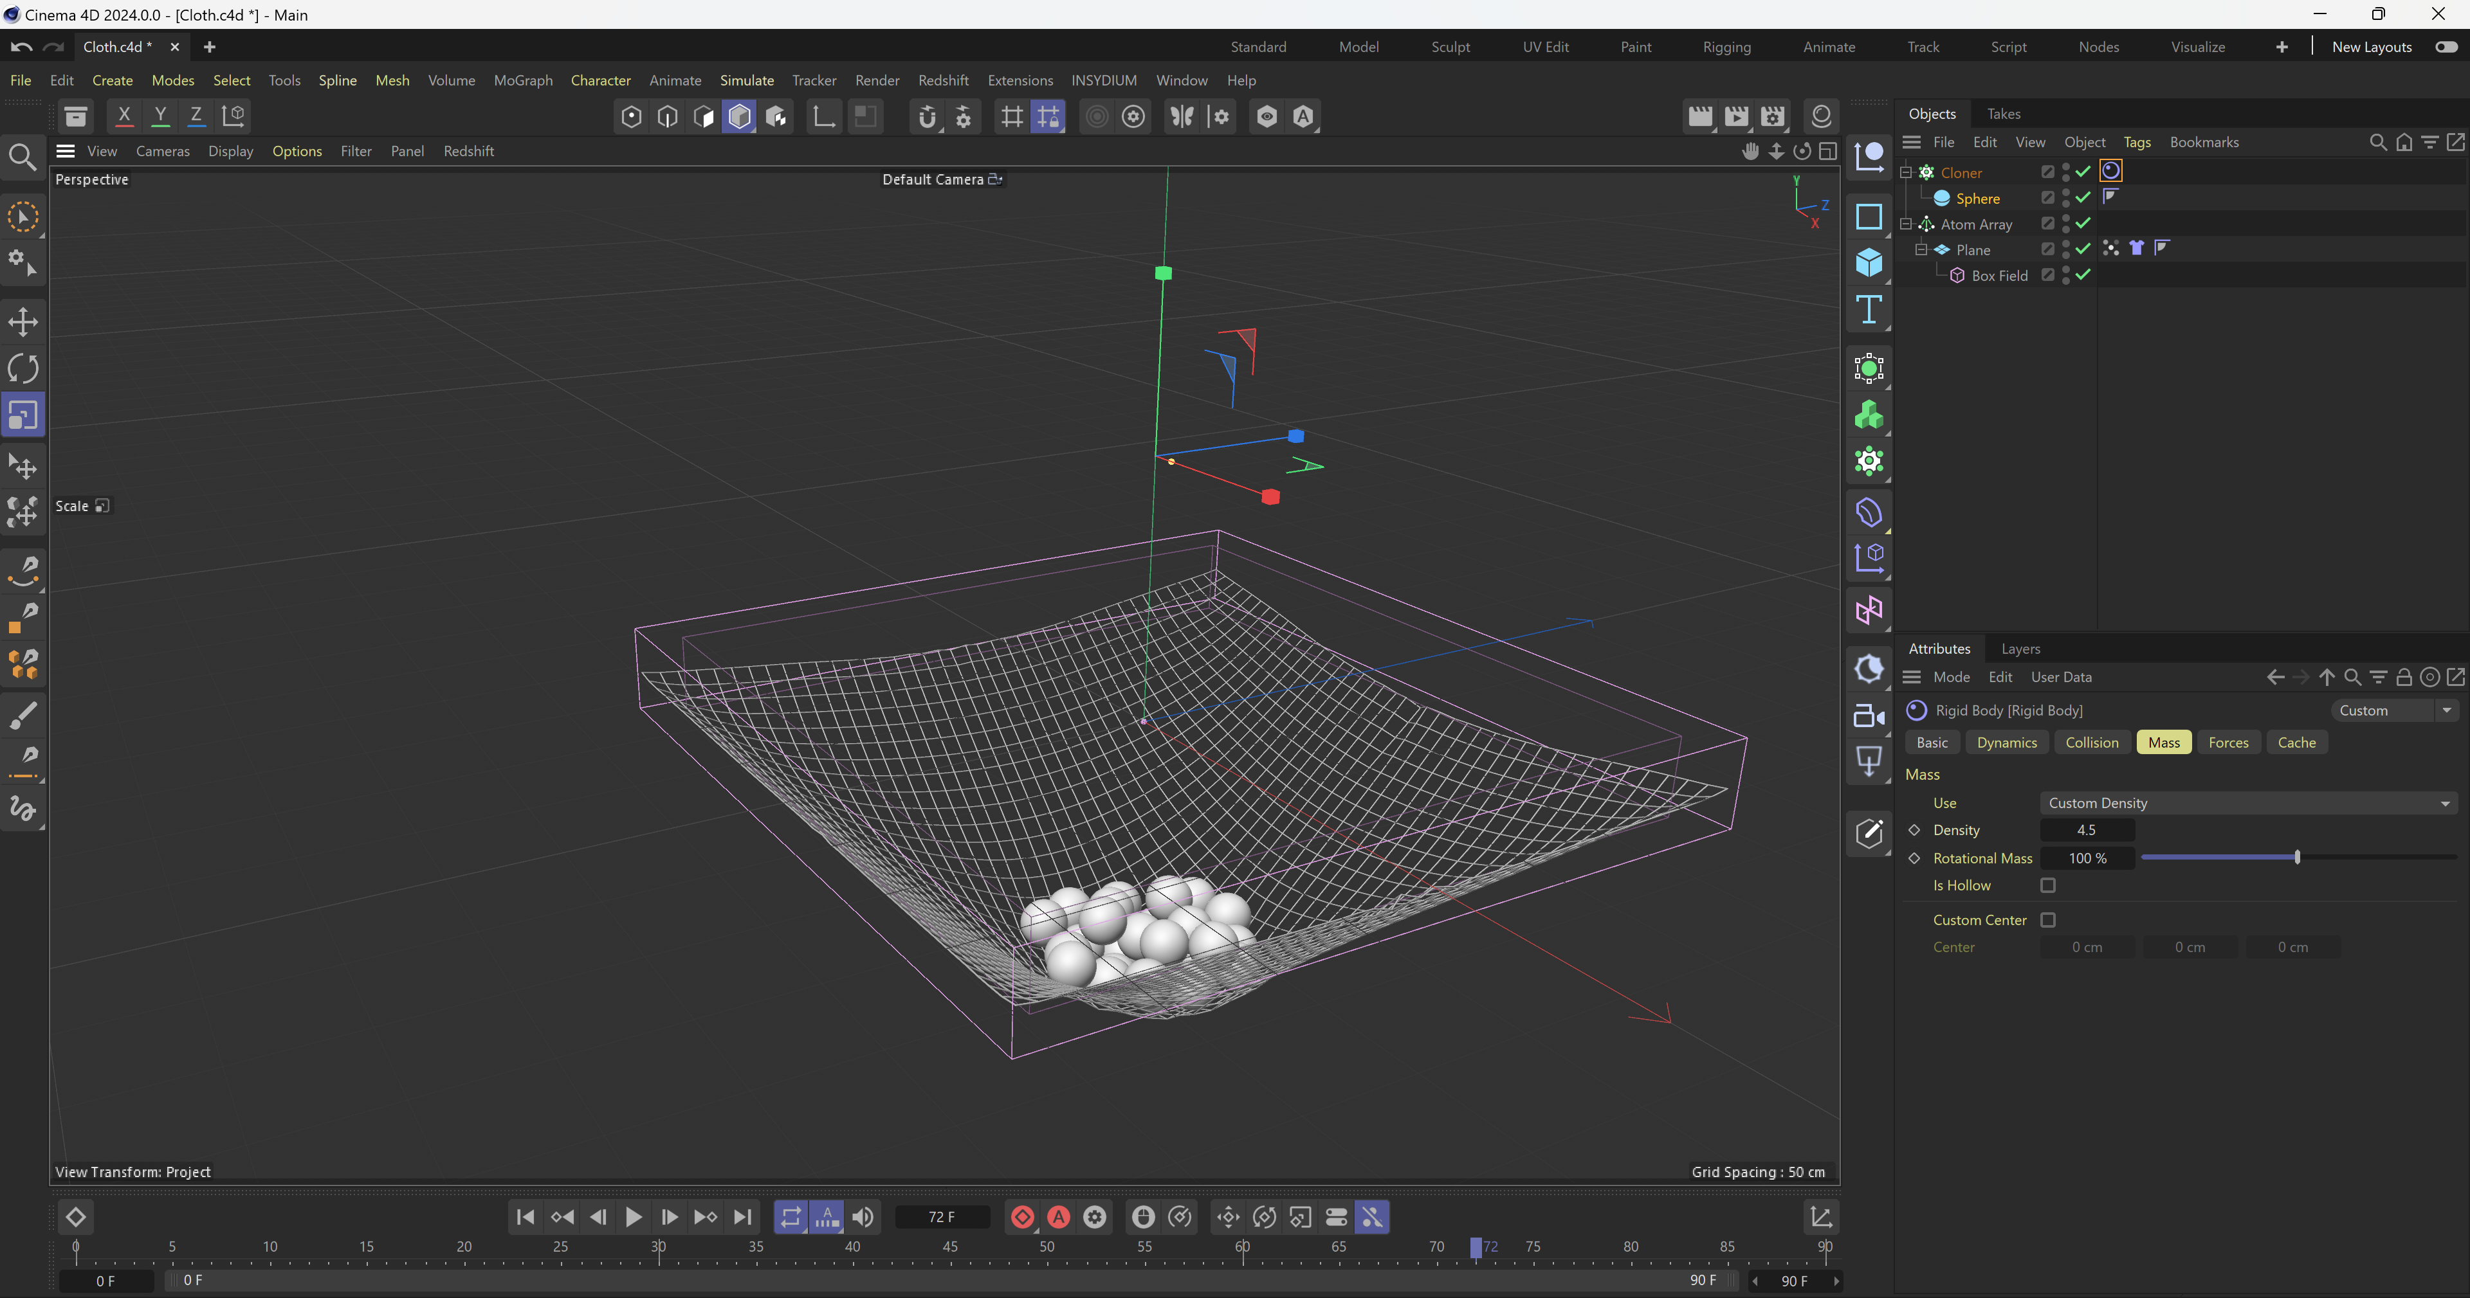Adjust the Rotational Mass slider
2470x1298 pixels.
pos(2296,858)
